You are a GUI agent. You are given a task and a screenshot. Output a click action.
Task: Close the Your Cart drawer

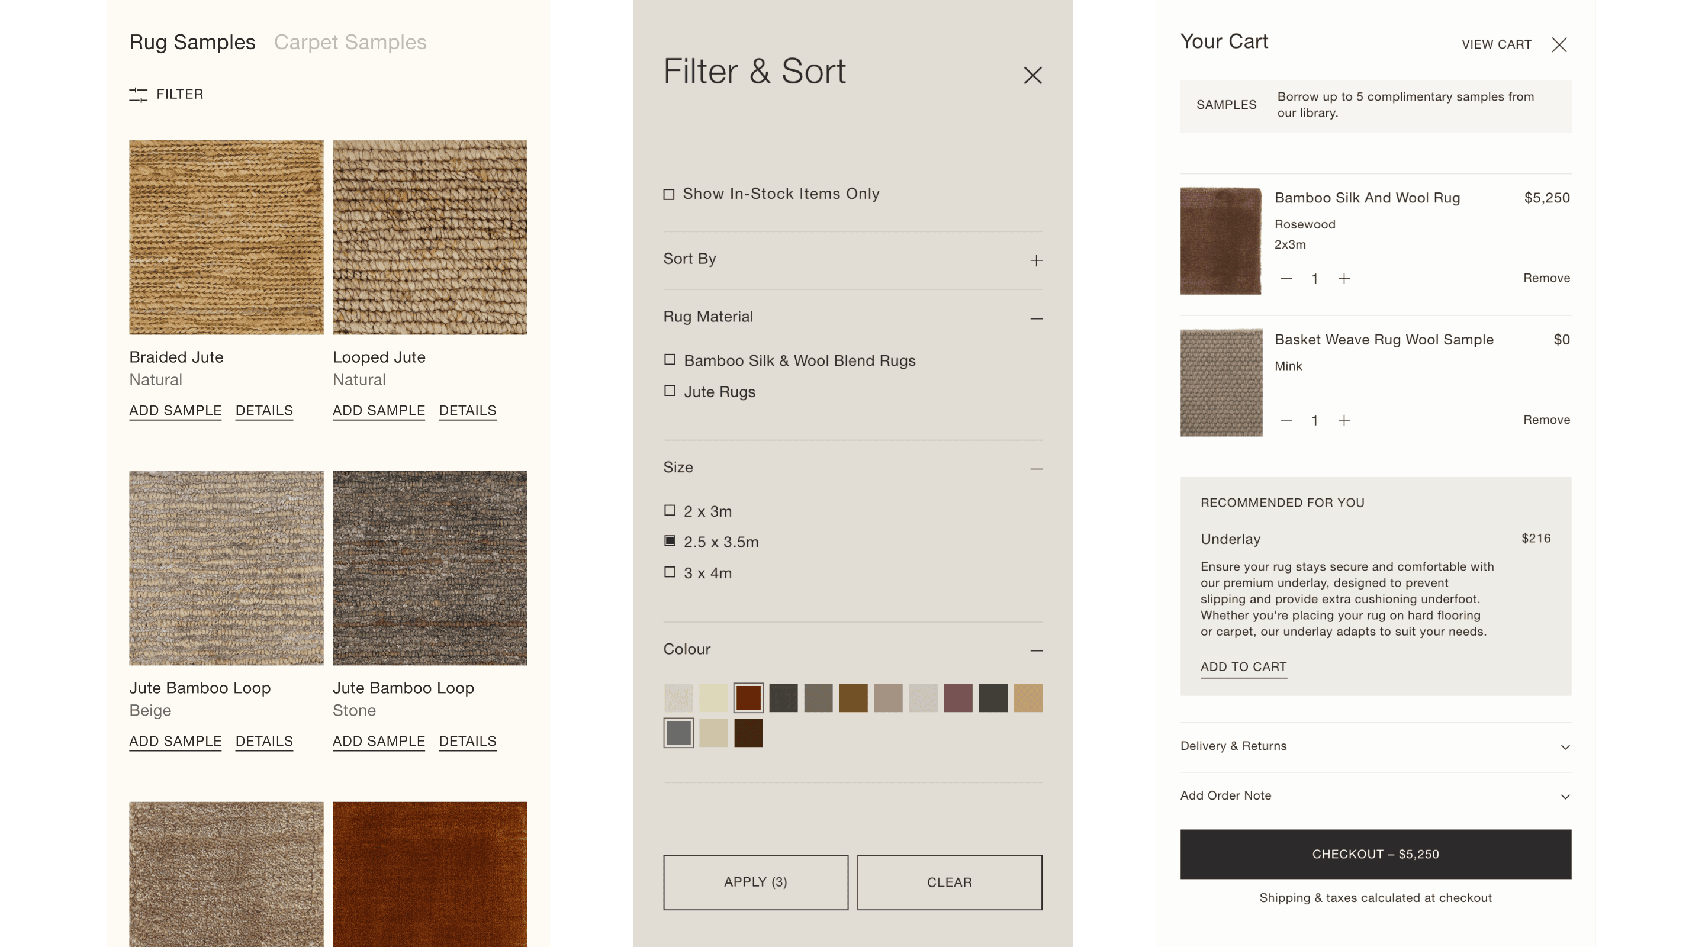1559,44
